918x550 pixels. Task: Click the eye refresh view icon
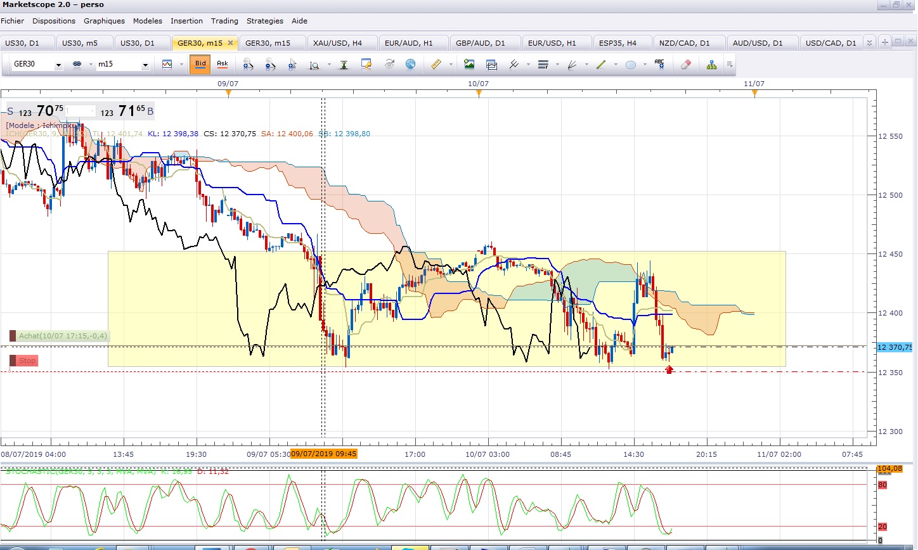[389, 64]
